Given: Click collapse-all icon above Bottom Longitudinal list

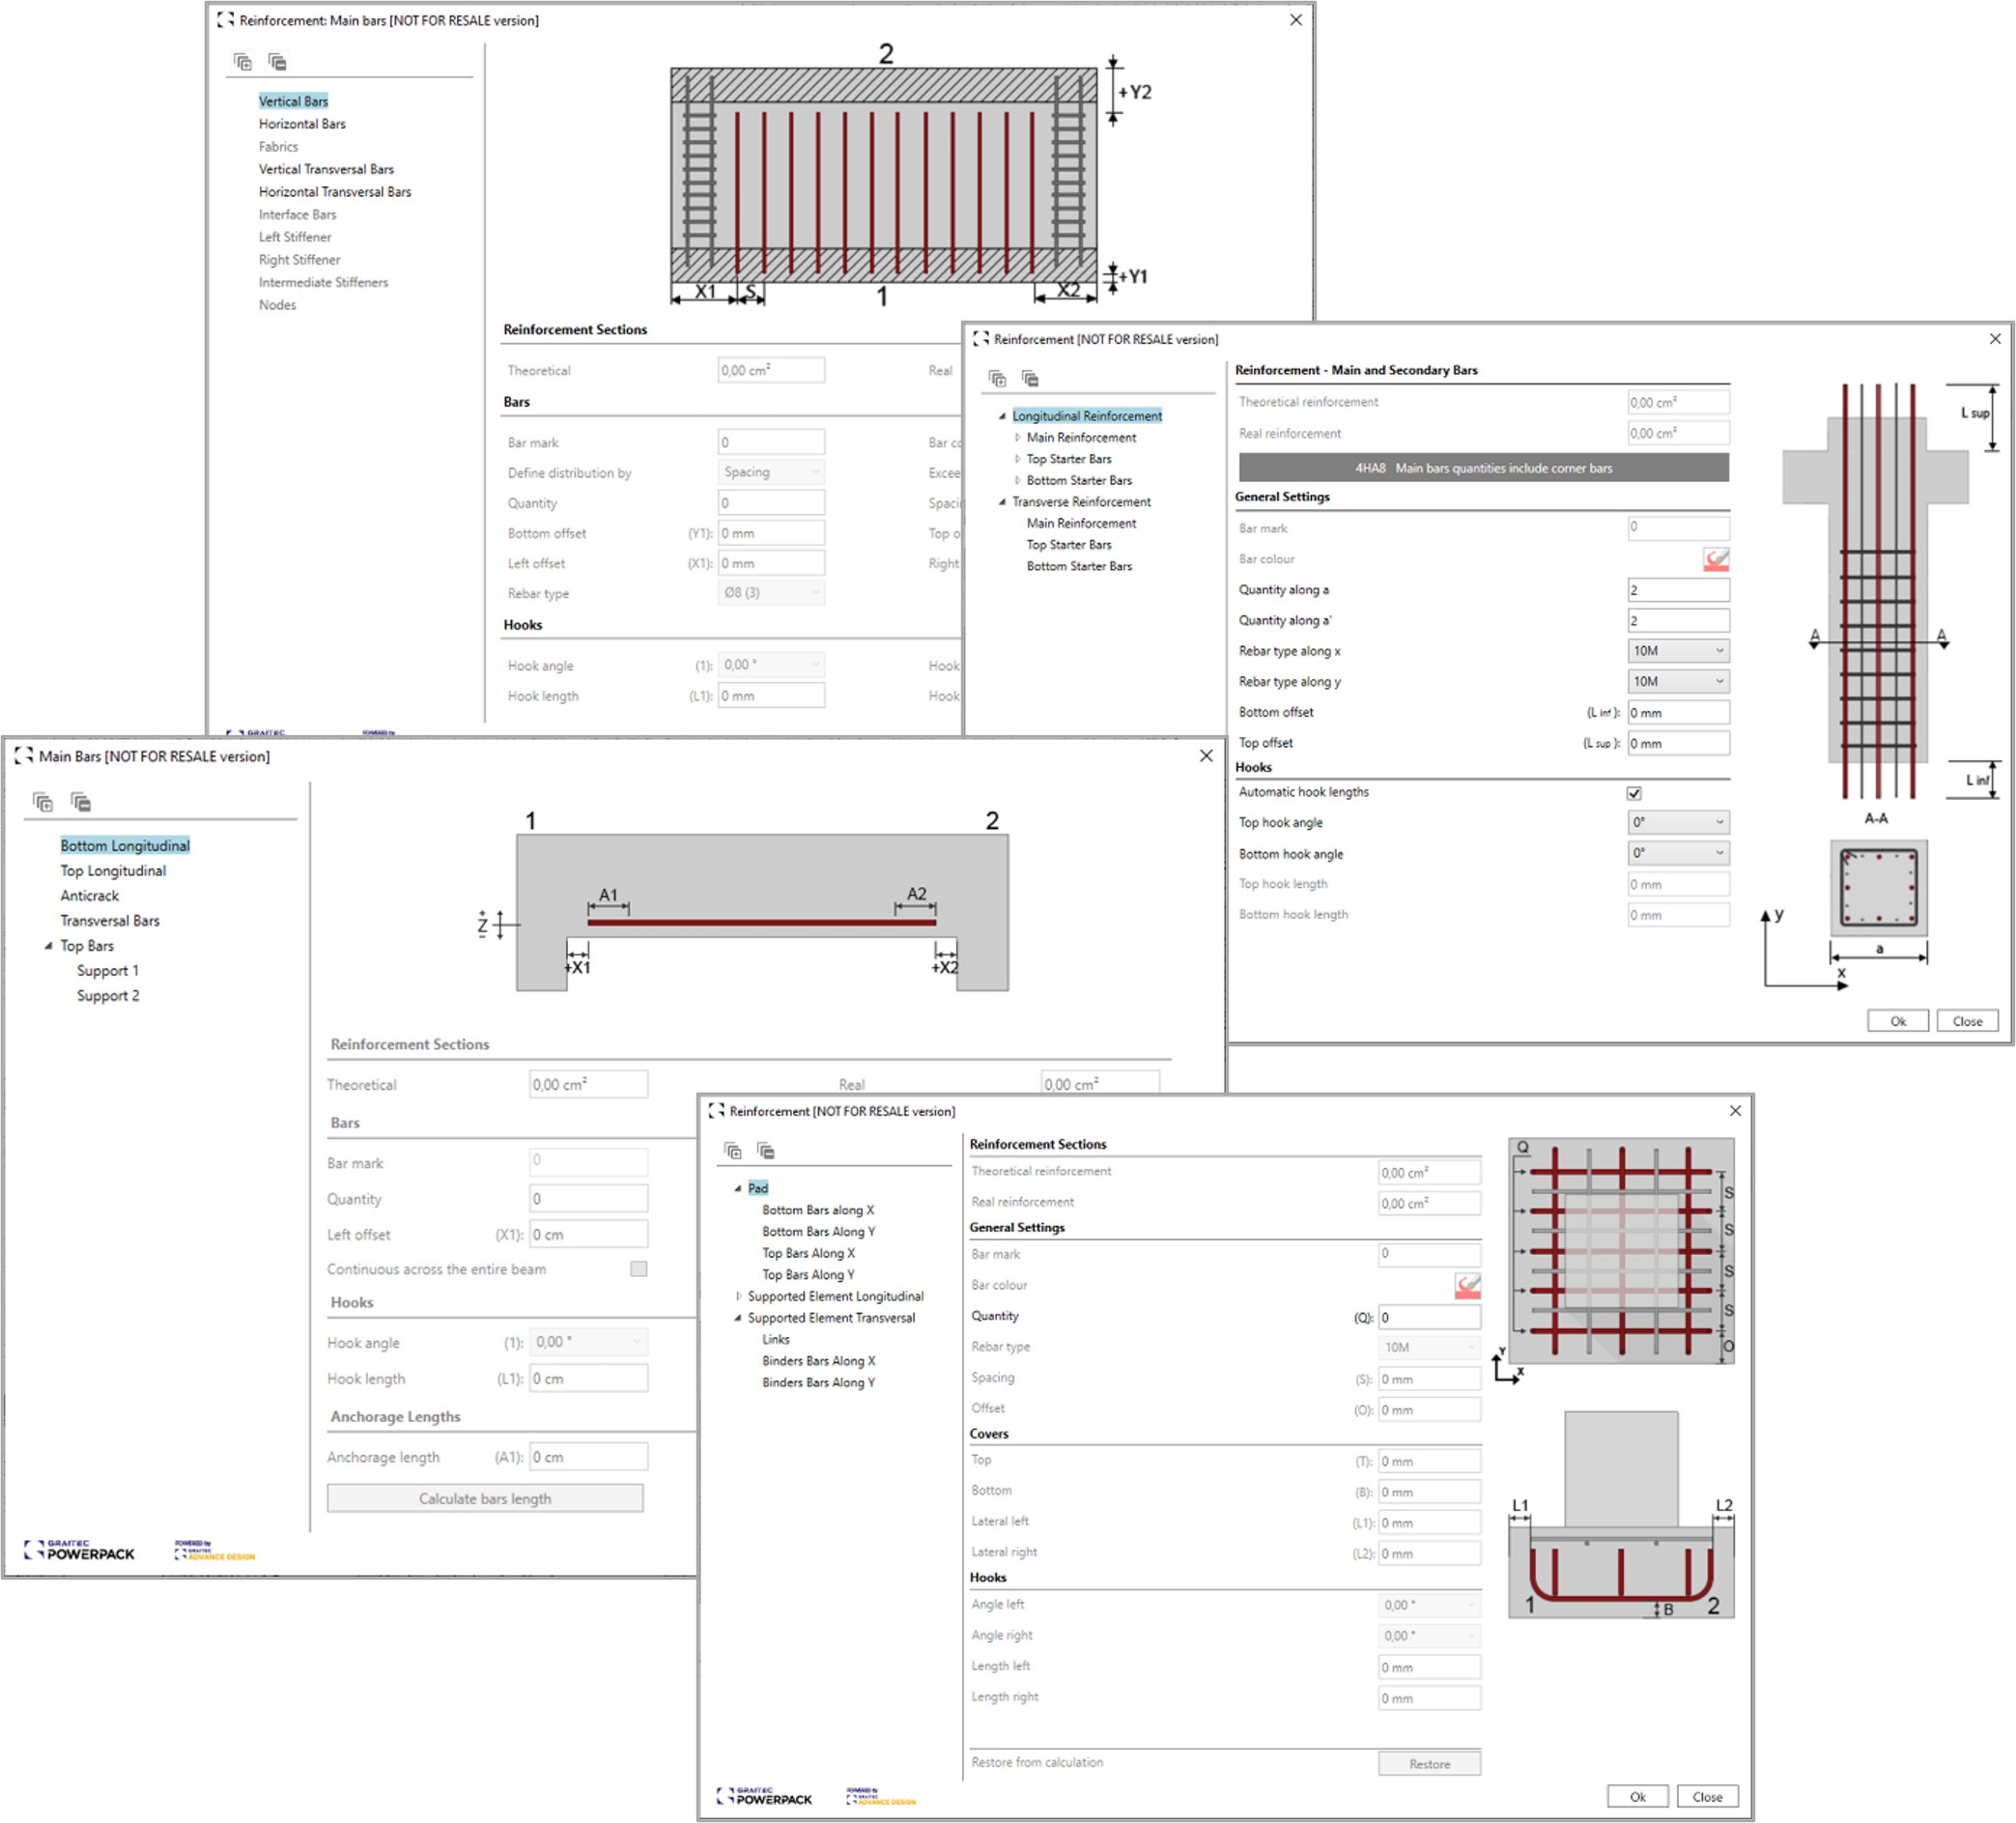Looking at the screenshot, I should click(x=81, y=802).
